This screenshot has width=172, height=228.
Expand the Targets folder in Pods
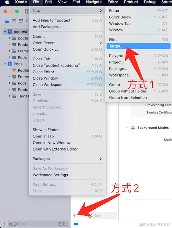(9, 96)
